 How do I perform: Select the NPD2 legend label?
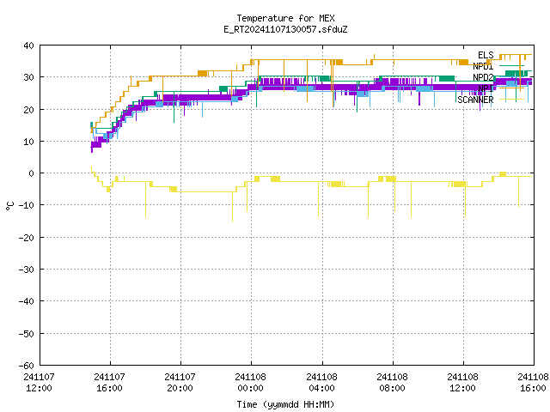(x=483, y=77)
